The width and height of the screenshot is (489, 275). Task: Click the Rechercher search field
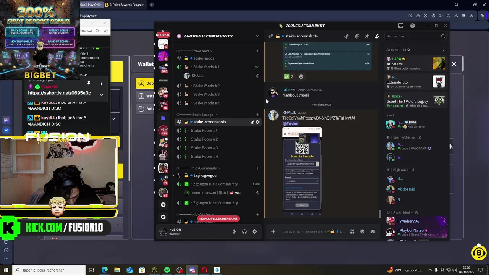(415, 36)
